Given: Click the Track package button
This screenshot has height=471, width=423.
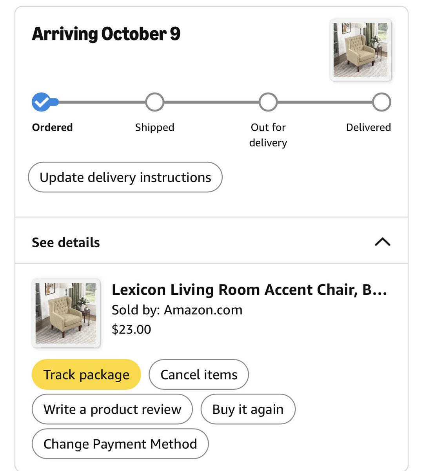Looking at the screenshot, I should tap(86, 374).
